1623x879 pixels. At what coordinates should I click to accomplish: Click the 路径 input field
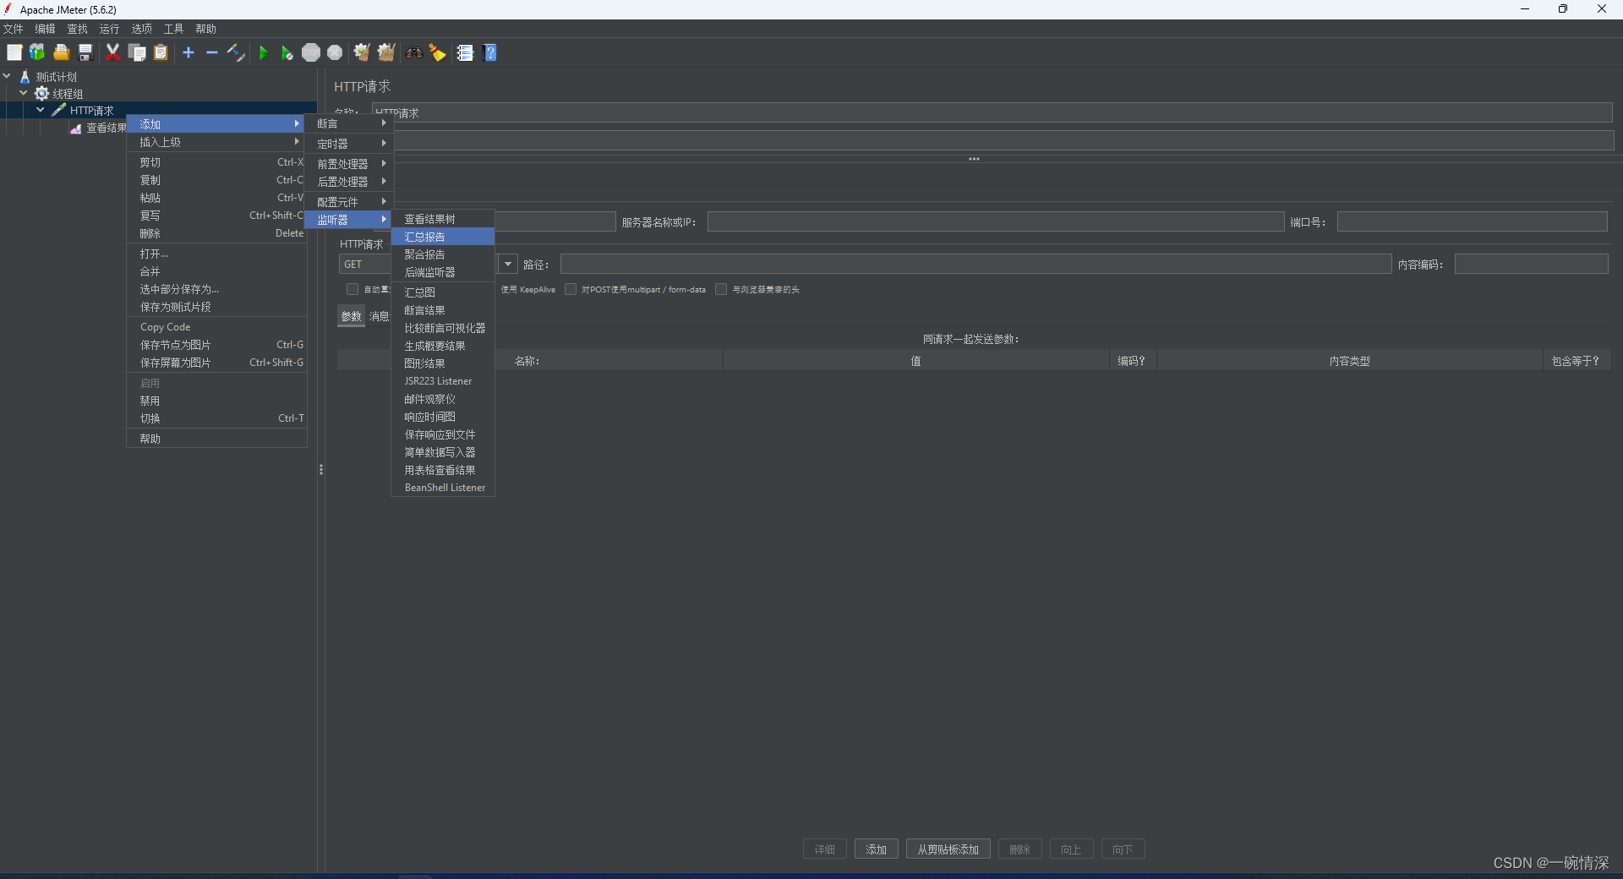coord(975,265)
